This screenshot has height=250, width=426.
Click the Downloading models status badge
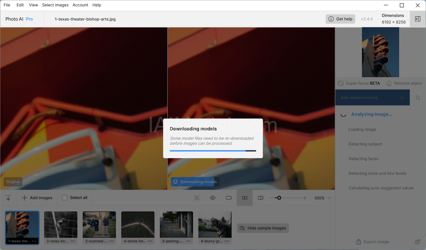pos(195,182)
